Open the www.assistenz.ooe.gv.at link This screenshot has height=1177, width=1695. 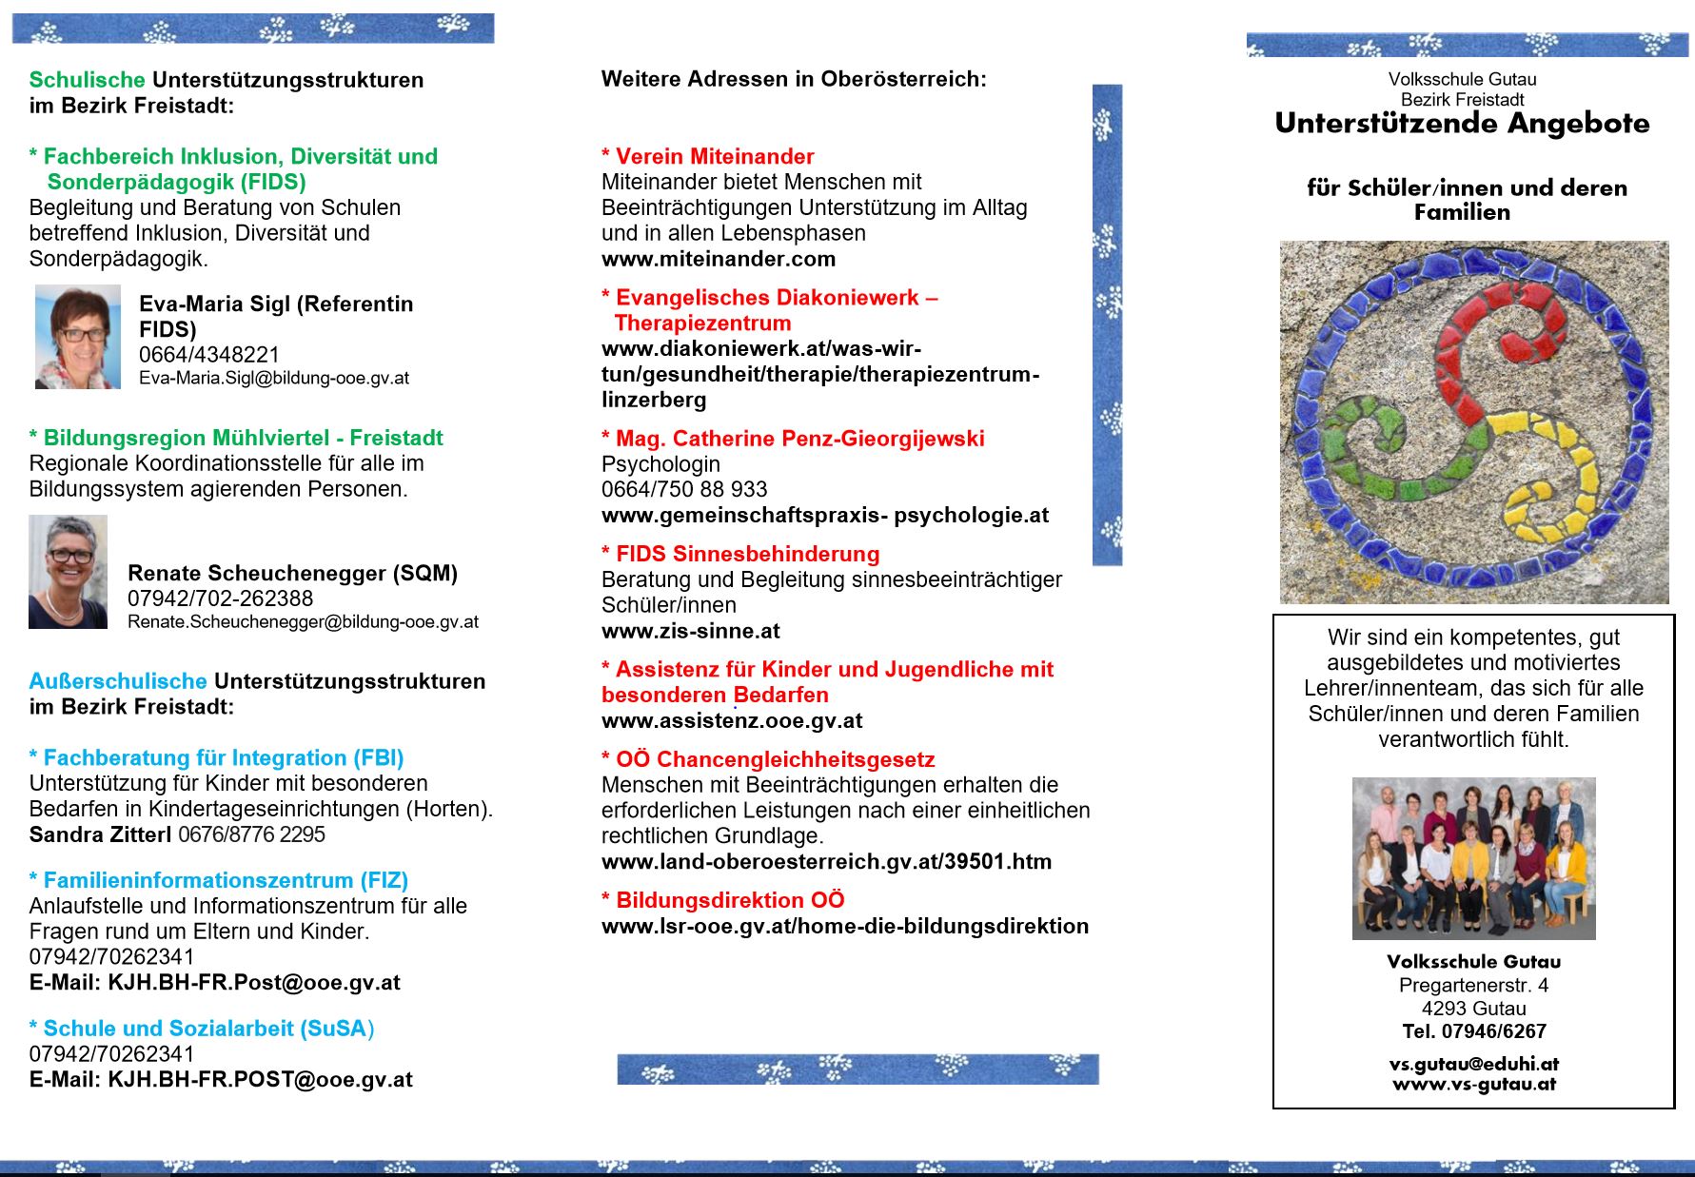pos(731,721)
